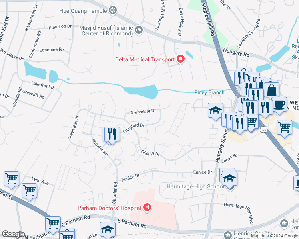Screen dimensions: 299x239
Task: Select the Hermitage High School label
Action: pos(195,186)
